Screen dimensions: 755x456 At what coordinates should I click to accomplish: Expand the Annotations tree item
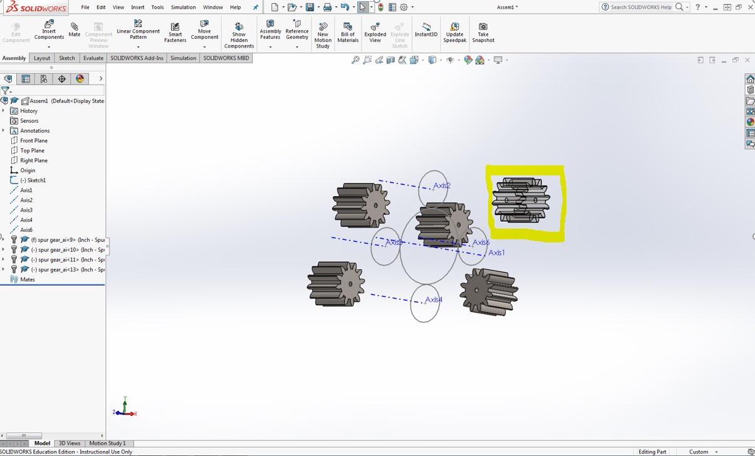(3, 131)
